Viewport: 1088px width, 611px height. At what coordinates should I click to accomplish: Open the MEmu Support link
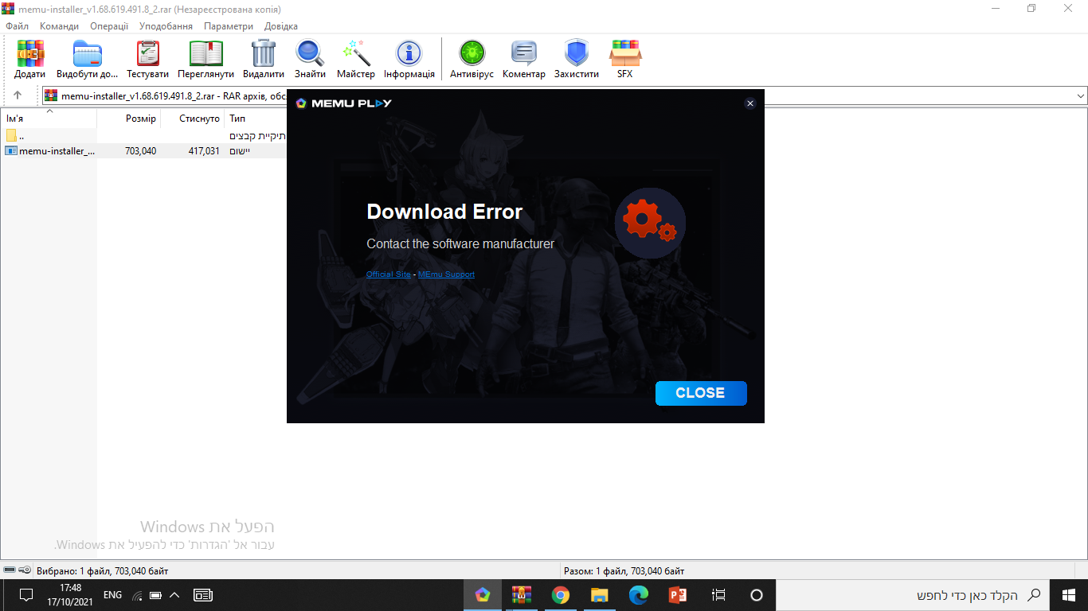pos(446,274)
